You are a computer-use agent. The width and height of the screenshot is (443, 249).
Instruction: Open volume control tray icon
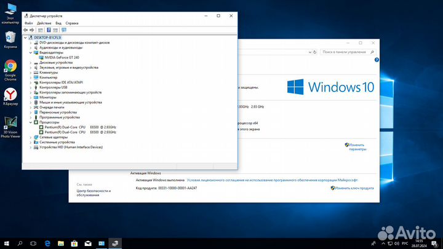point(397,243)
